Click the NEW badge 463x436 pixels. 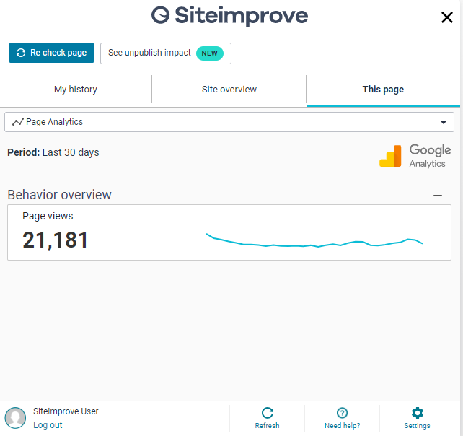[x=210, y=53]
